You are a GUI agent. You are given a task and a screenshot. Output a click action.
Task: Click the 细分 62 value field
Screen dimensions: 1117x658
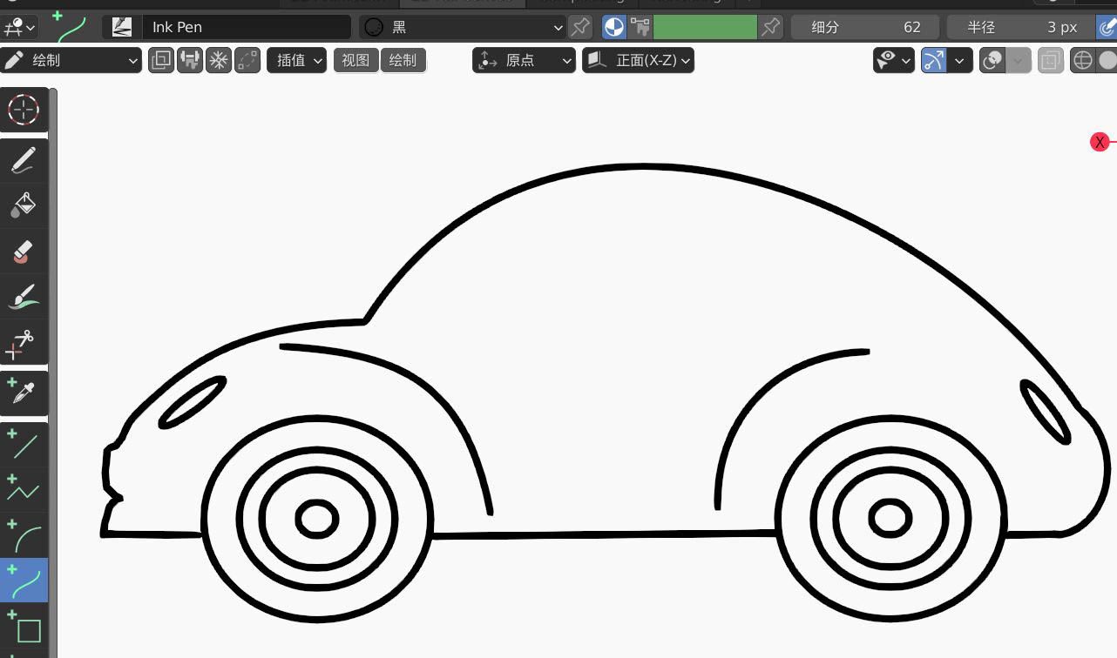864,27
